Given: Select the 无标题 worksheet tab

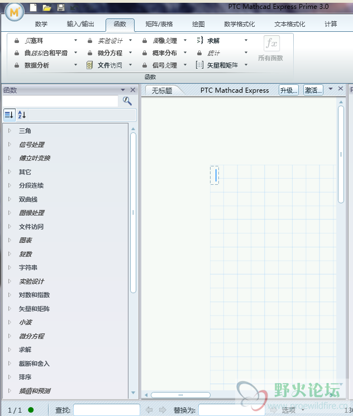Looking at the screenshot, I should 162,90.
